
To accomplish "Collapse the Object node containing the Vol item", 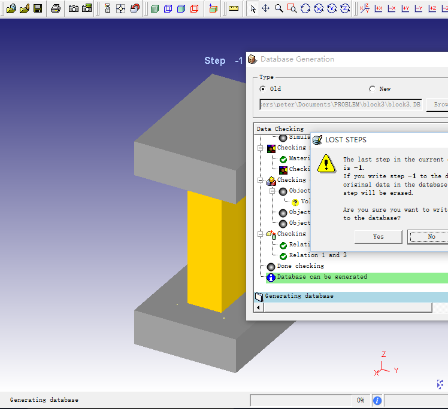I will coord(271,191).
